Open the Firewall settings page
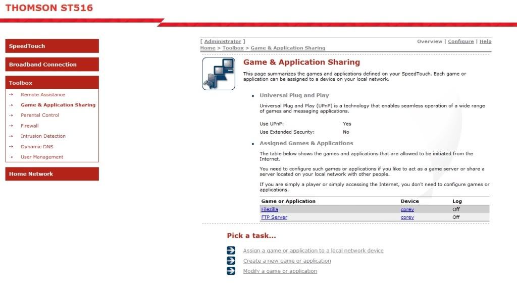517x295 pixels. click(x=30, y=126)
